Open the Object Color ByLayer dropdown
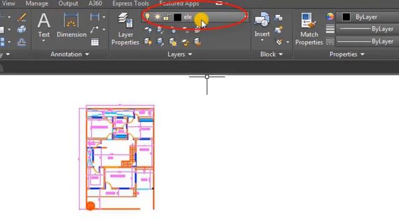 (368, 17)
